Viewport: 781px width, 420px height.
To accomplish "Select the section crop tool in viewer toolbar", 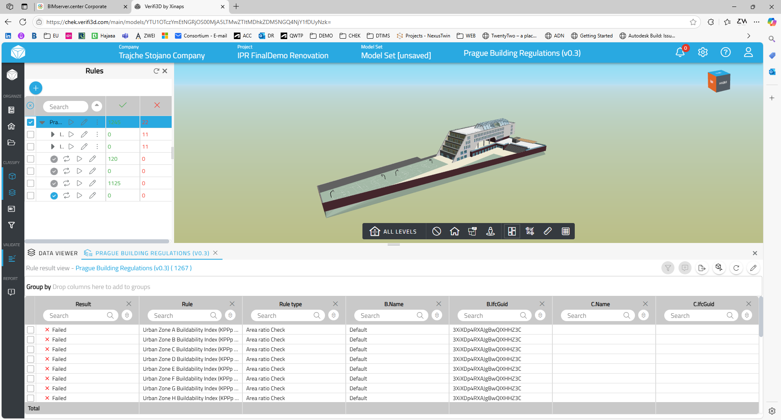I will (x=530, y=231).
